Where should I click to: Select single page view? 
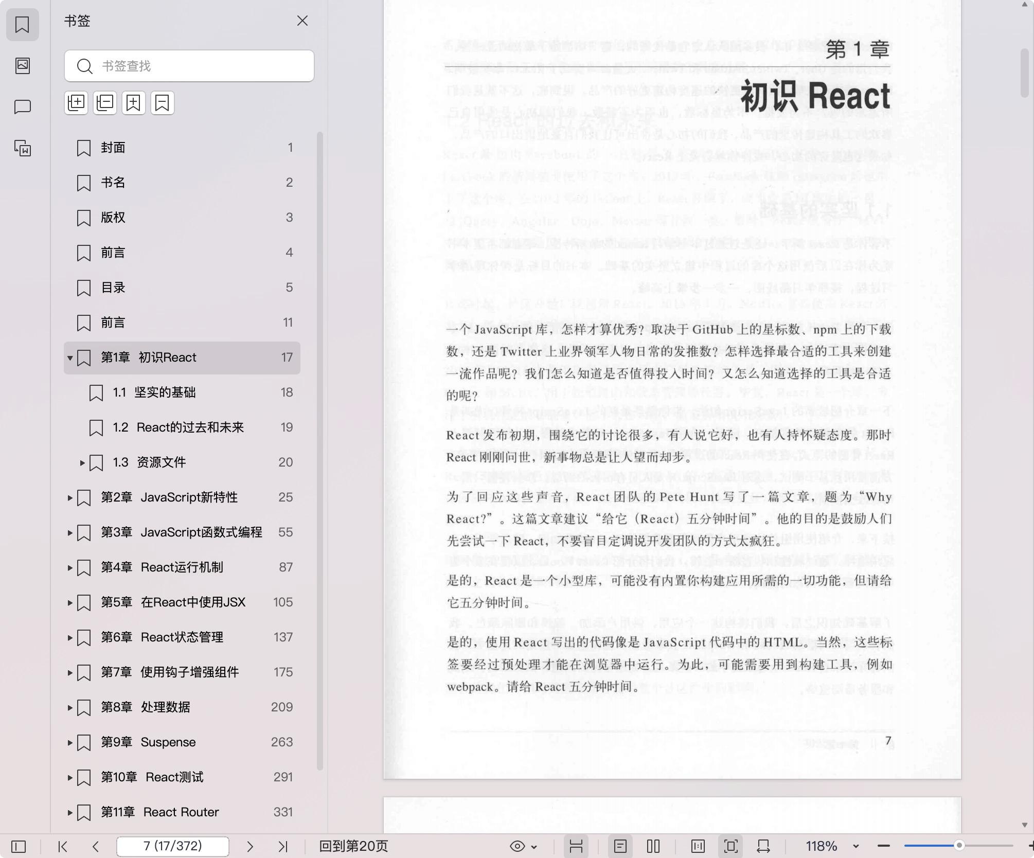tap(620, 846)
